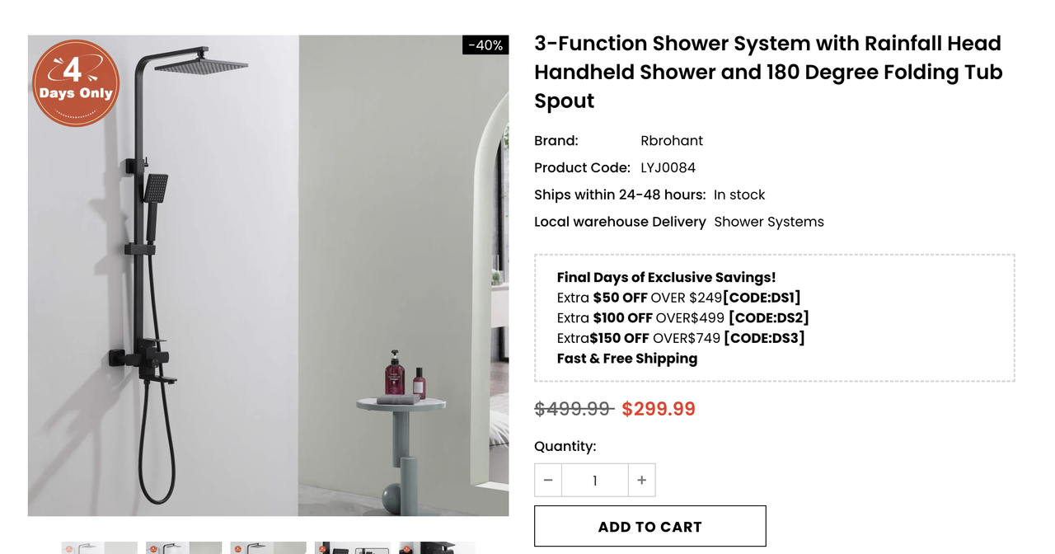Click the product title heading
The width and height of the screenshot is (1055, 554).
click(x=768, y=72)
